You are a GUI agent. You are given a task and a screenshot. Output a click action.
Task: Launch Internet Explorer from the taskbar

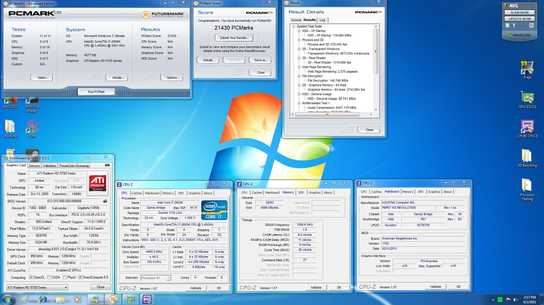(43, 299)
